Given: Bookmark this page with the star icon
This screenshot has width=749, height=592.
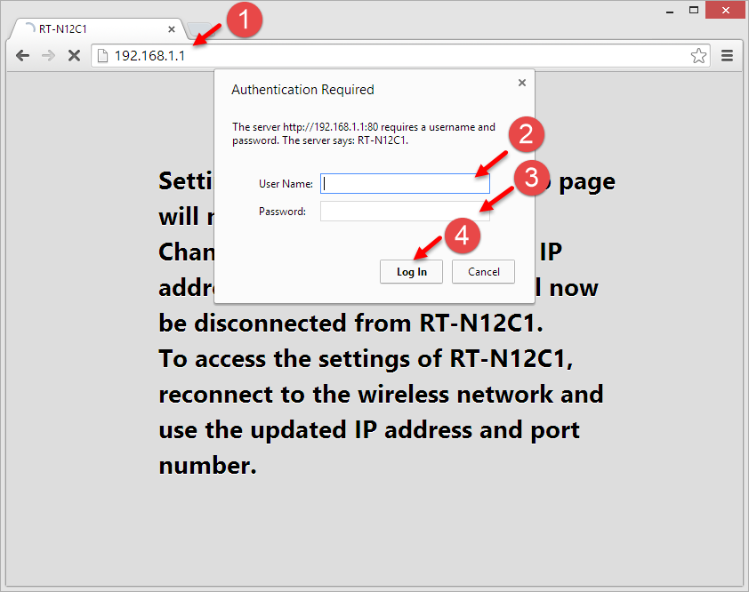Looking at the screenshot, I should pos(698,56).
